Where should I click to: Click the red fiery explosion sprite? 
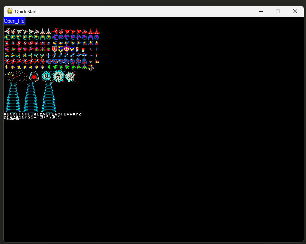[34, 76]
